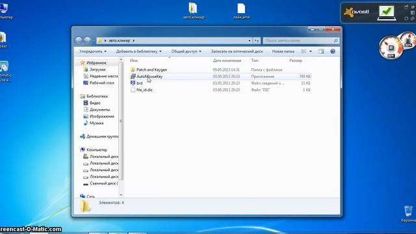This screenshot has width=416, height=234.
Task: Sort by the Тип column header
Action: (x=254, y=60)
